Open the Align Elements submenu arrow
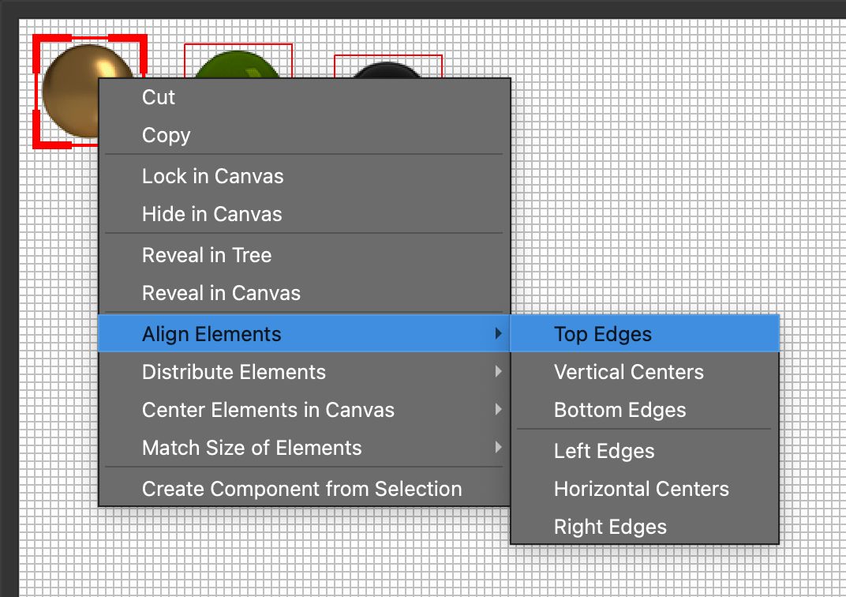The width and height of the screenshot is (846, 597). tap(500, 334)
